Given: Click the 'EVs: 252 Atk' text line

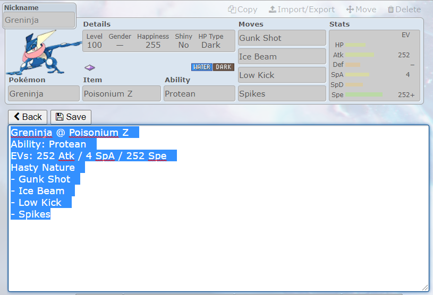Looking at the screenshot, I should pos(88,156).
